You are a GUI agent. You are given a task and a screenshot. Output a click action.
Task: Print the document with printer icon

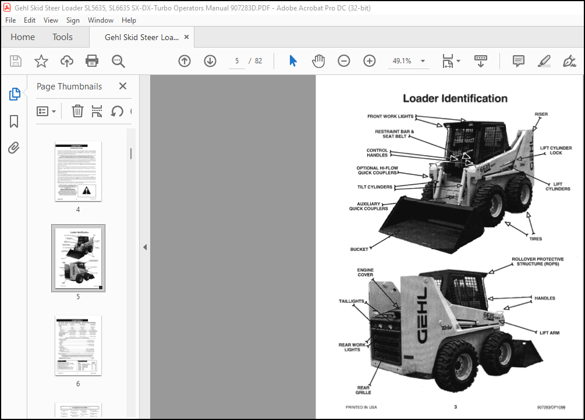tap(92, 61)
